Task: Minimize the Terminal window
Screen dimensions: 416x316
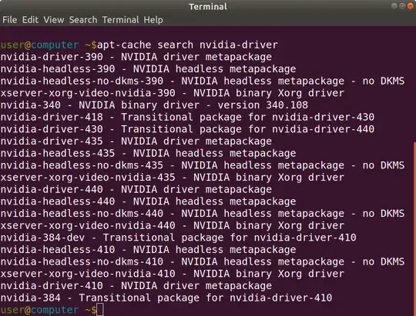Action: (x=394, y=6)
